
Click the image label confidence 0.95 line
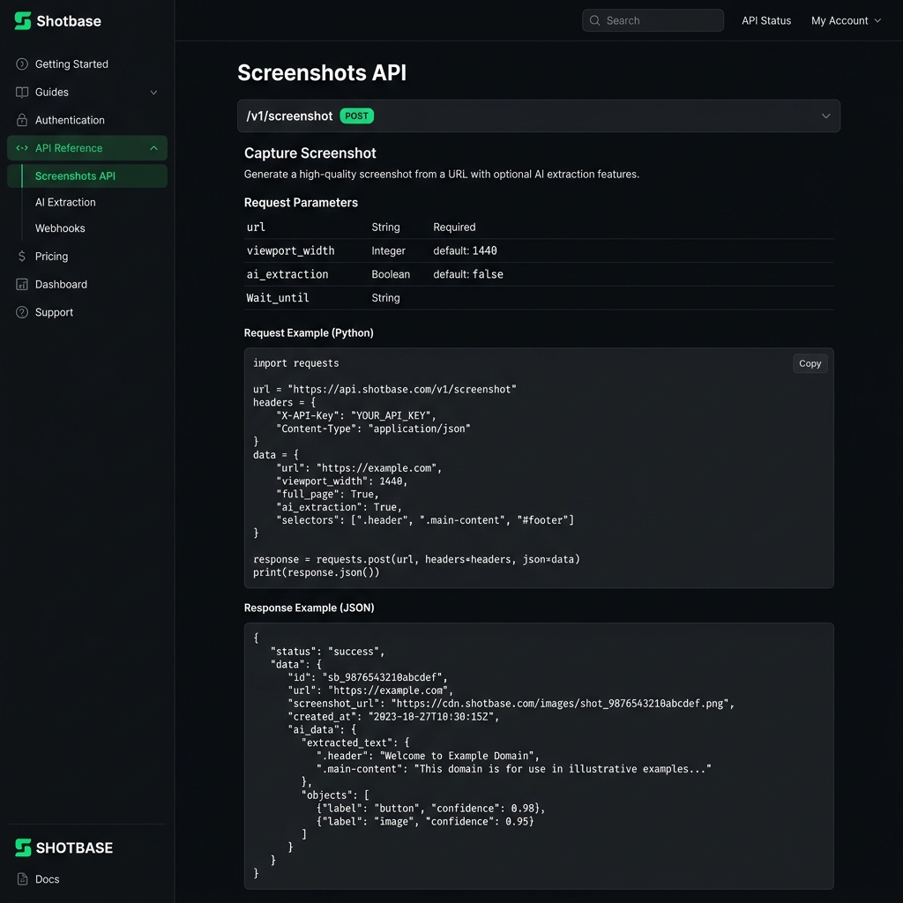(425, 821)
